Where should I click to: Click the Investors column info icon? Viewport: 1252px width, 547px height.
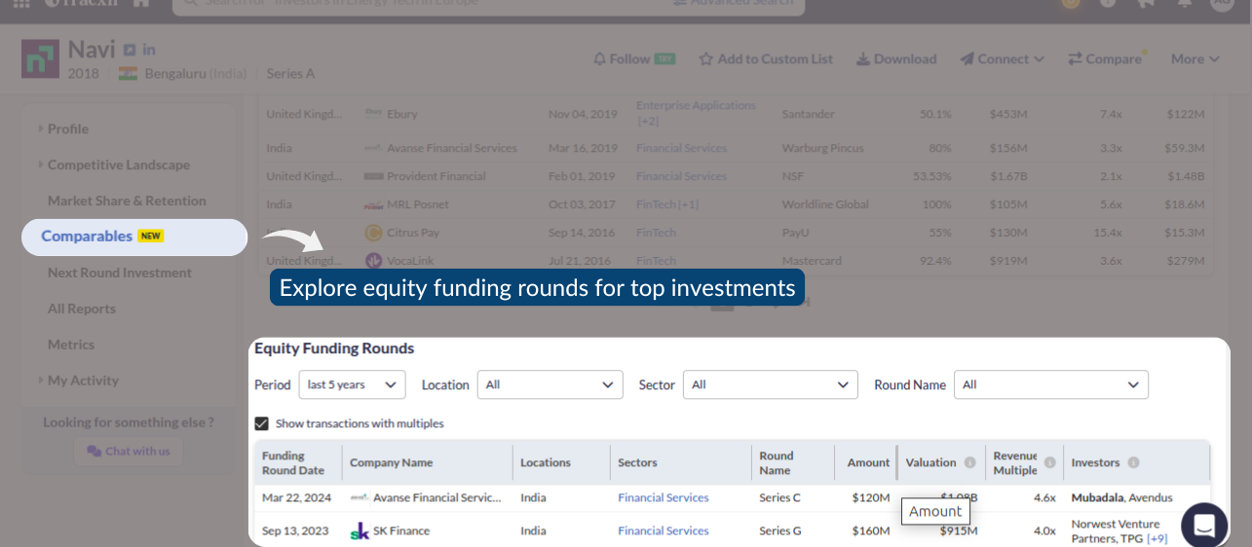click(1133, 462)
